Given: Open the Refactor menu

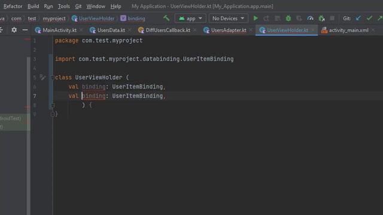Looking at the screenshot, I should (13, 7).
